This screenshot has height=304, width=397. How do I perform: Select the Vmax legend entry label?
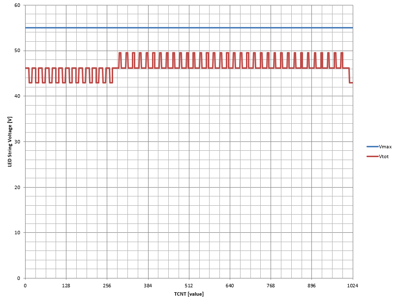pos(385,146)
